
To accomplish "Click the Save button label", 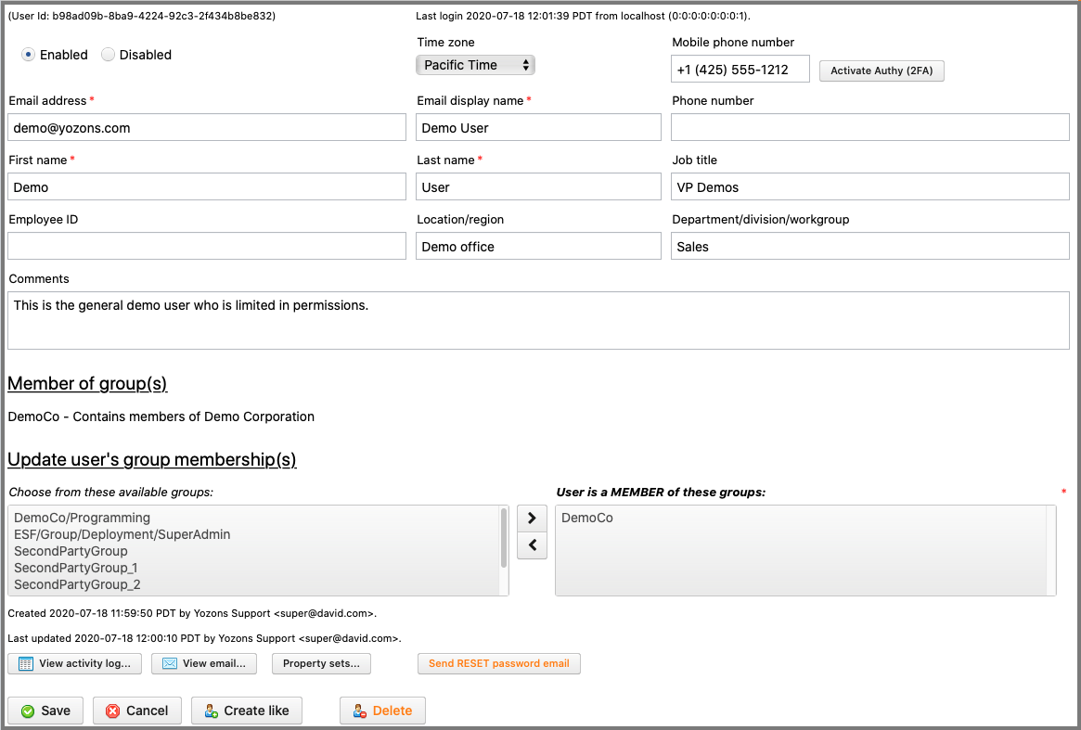I will [x=56, y=711].
